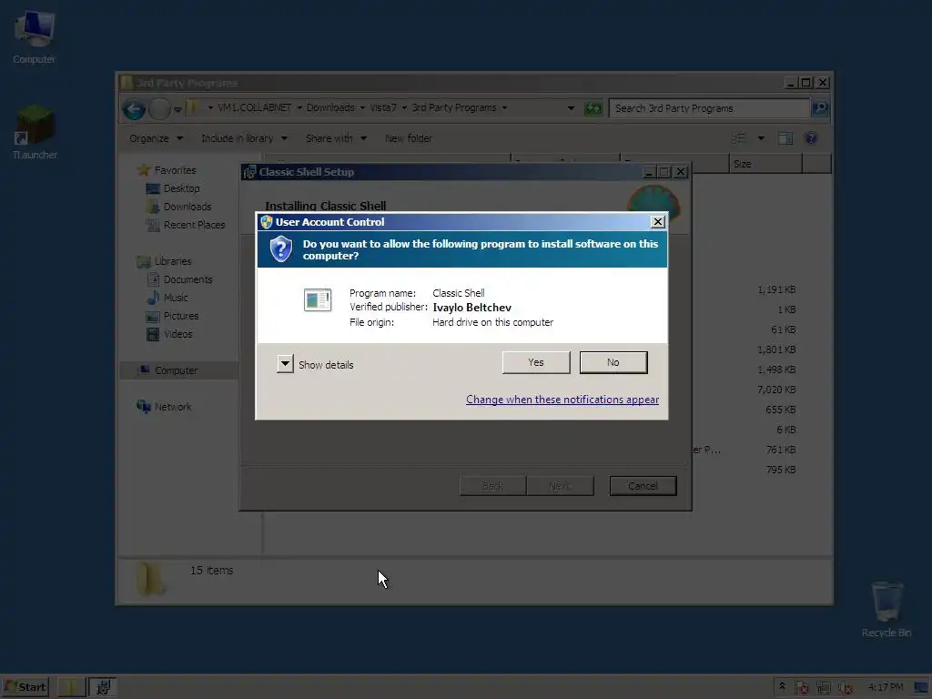Click the Start button
Viewport: 932px width, 699px height.
pos(25,687)
